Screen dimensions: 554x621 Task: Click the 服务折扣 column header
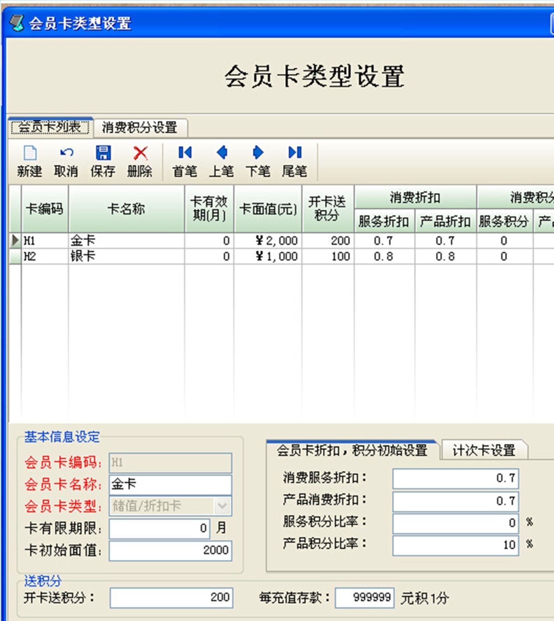384,221
